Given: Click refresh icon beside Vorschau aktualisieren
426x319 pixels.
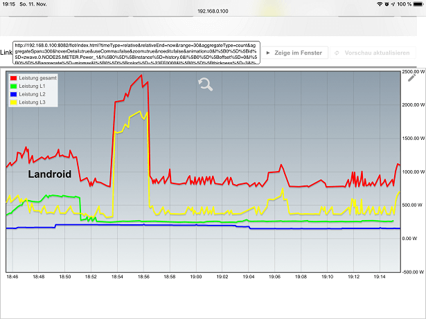Looking at the screenshot, I should [x=337, y=53].
